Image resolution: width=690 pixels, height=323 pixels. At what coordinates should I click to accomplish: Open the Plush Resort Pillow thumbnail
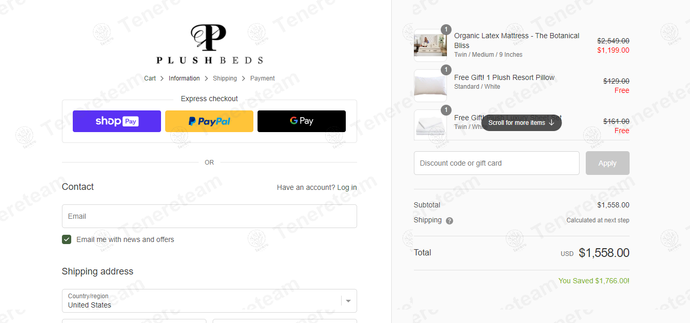430,86
